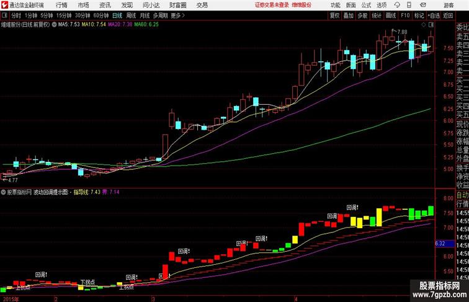Image resolution: width=469 pixels, height=302 pixels.
Task: Click the 游客 user account label
Action: click(x=449, y=5)
